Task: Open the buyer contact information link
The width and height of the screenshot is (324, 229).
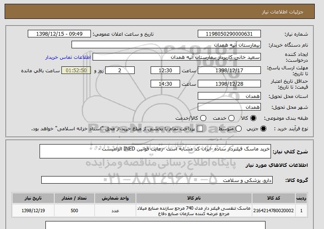Action: (68, 57)
